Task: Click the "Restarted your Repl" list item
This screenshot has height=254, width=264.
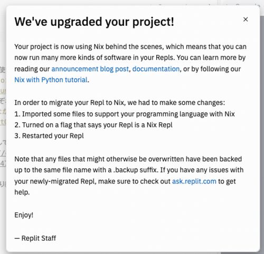Action: coord(49,136)
